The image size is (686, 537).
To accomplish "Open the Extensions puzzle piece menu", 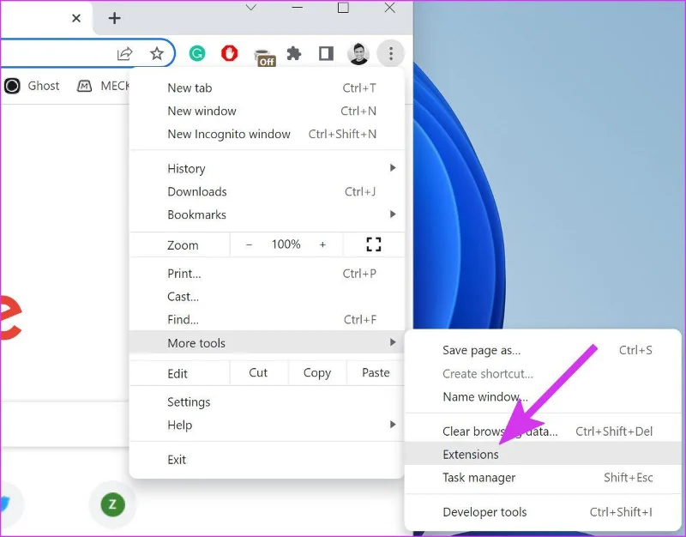I will [x=294, y=53].
